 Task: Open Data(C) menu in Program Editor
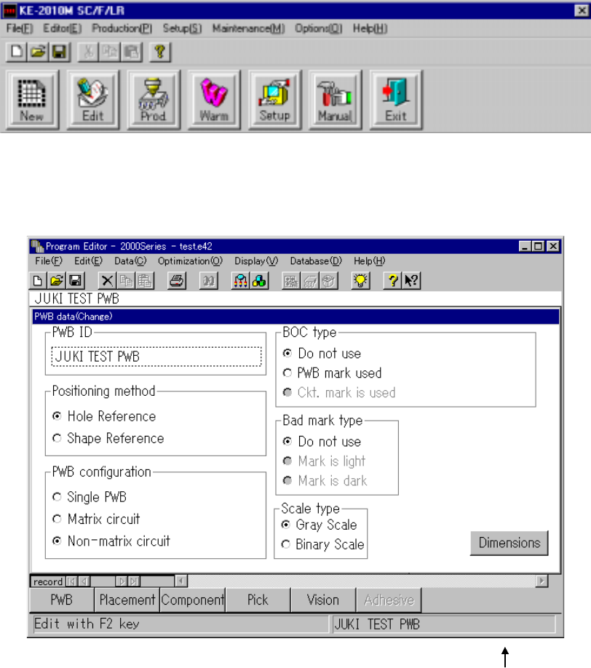click(130, 261)
